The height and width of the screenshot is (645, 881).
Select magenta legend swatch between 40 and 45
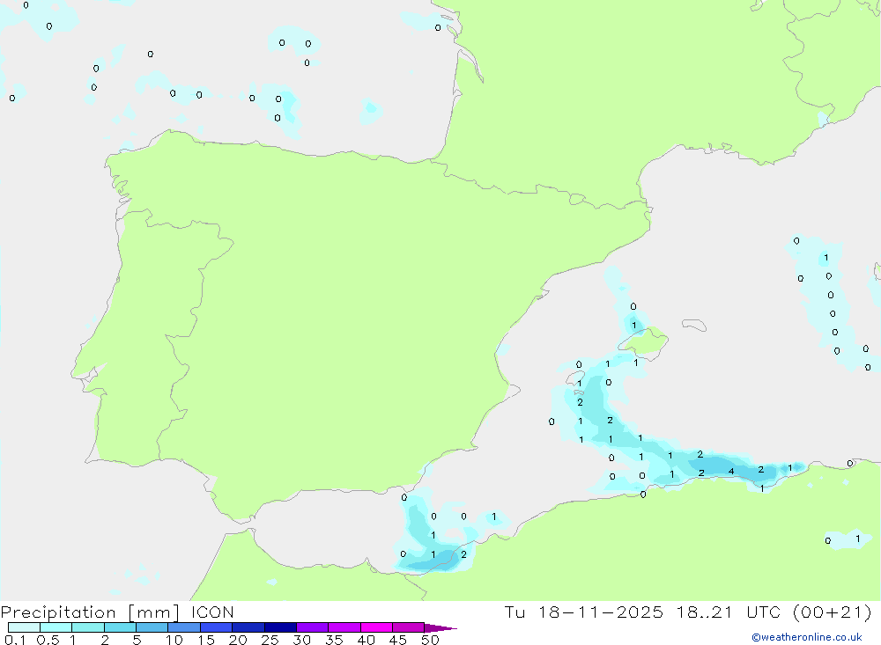(x=376, y=627)
